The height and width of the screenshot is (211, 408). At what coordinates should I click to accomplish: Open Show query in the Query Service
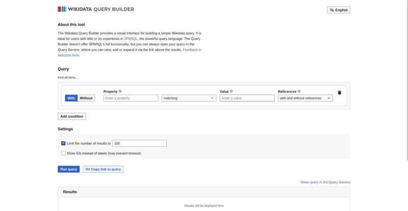(x=325, y=182)
